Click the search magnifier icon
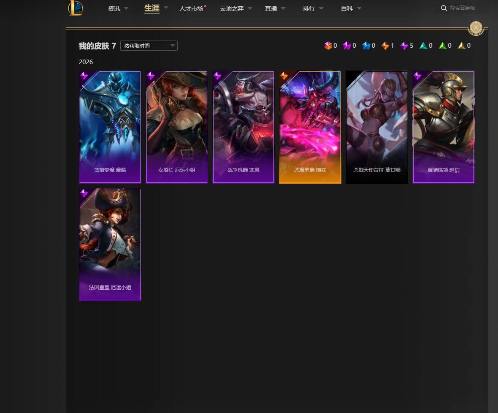The image size is (498, 413). click(444, 8)
